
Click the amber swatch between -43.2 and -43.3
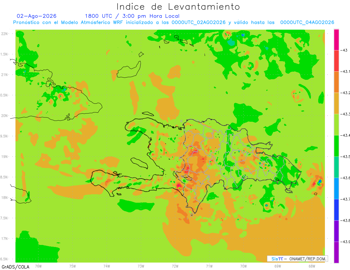click(336, 103)
